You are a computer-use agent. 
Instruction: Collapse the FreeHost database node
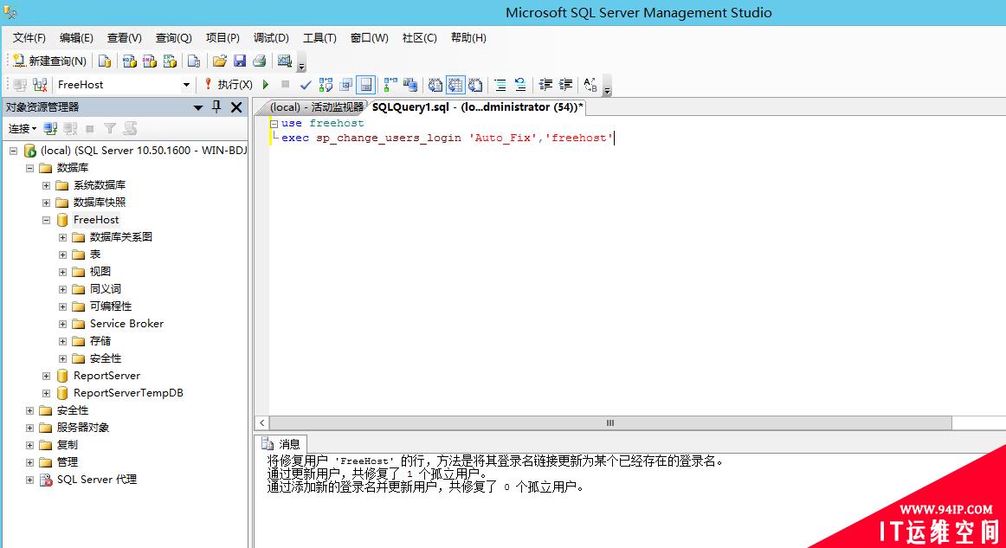[x=46, y=220]
